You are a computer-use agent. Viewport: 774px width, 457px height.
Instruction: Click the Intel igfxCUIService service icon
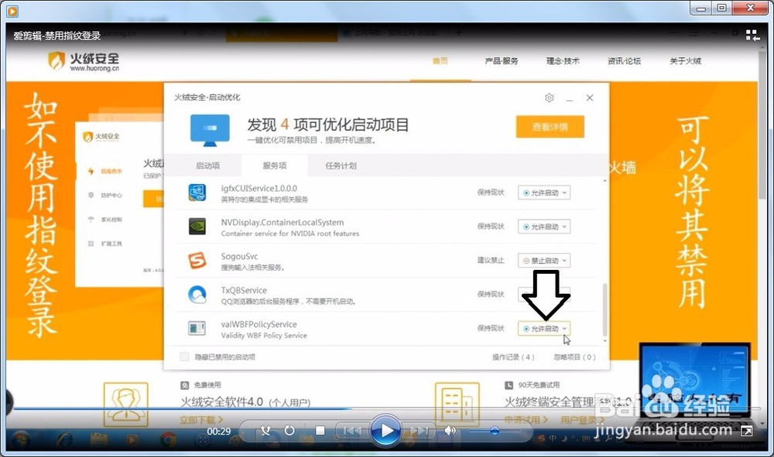tap(196, 193)
